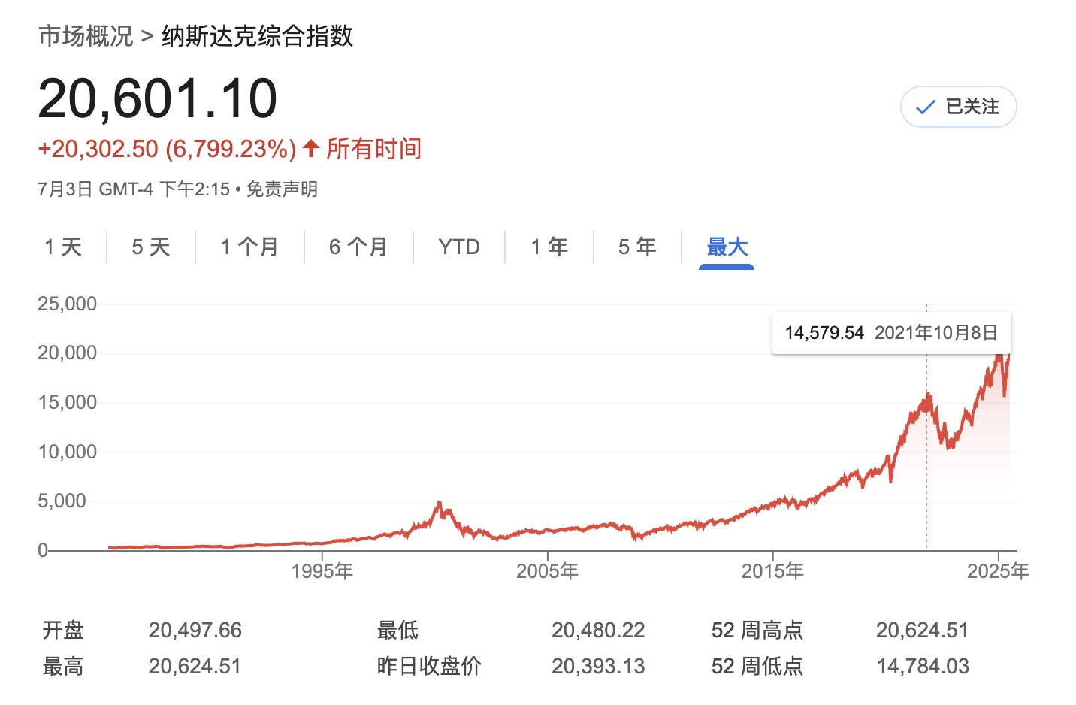Click the 2005年 x-axis label
Image resolution: width=1076 pixels, height=705 pixels.
pyautogui.click(x=547, y=571)
